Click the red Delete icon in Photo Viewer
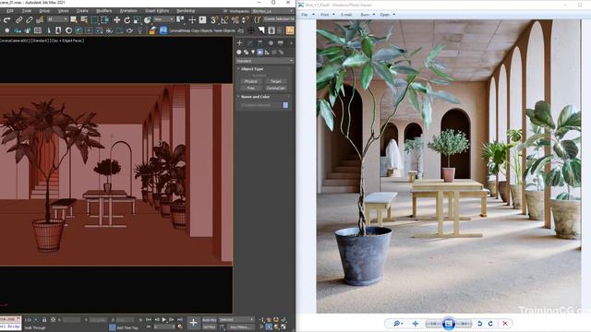 (x=505, y=324)
